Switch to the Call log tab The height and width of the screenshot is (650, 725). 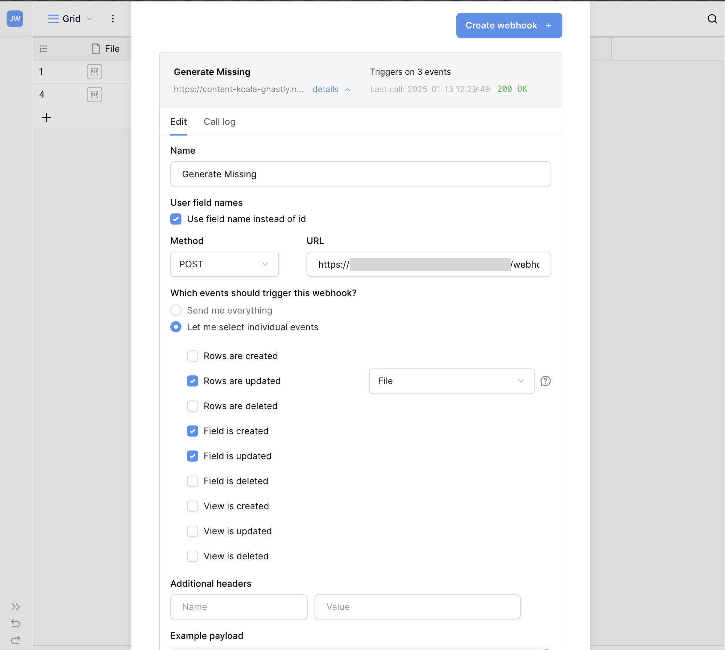(219, 122)
